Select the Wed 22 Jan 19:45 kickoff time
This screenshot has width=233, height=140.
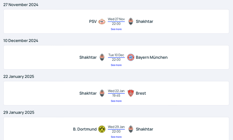coord(116,93)
